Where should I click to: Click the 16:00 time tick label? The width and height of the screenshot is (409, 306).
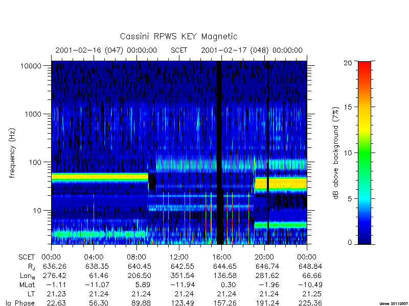221,258
